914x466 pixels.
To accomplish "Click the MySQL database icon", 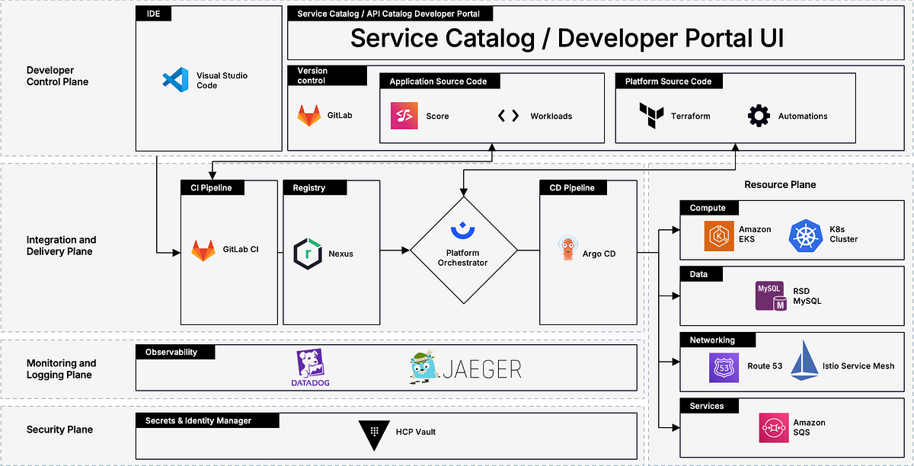I will (771, 296).
